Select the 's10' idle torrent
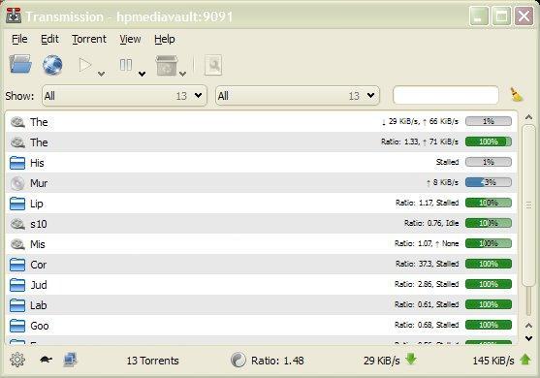The image size is (540, 378). [x=262, y=224]
